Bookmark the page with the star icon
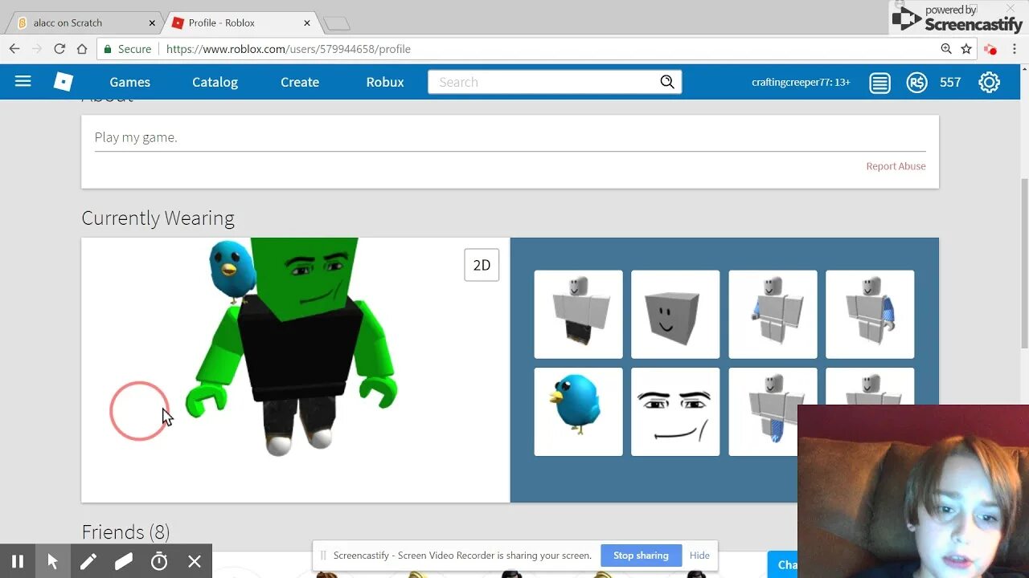This screenshot has height=578, width=1029. [966, 49]
